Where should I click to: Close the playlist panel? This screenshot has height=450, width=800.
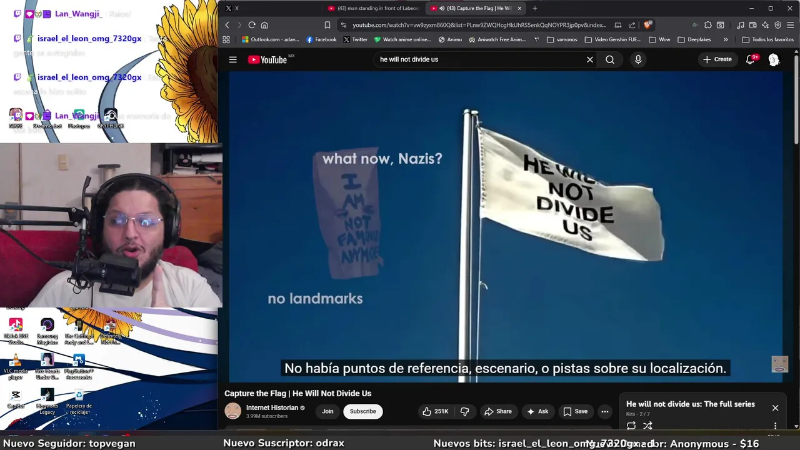point(775,407)
